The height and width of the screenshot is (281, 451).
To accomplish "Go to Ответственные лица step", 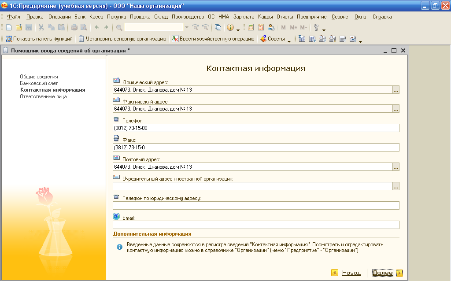I will [x=43, y=96].
